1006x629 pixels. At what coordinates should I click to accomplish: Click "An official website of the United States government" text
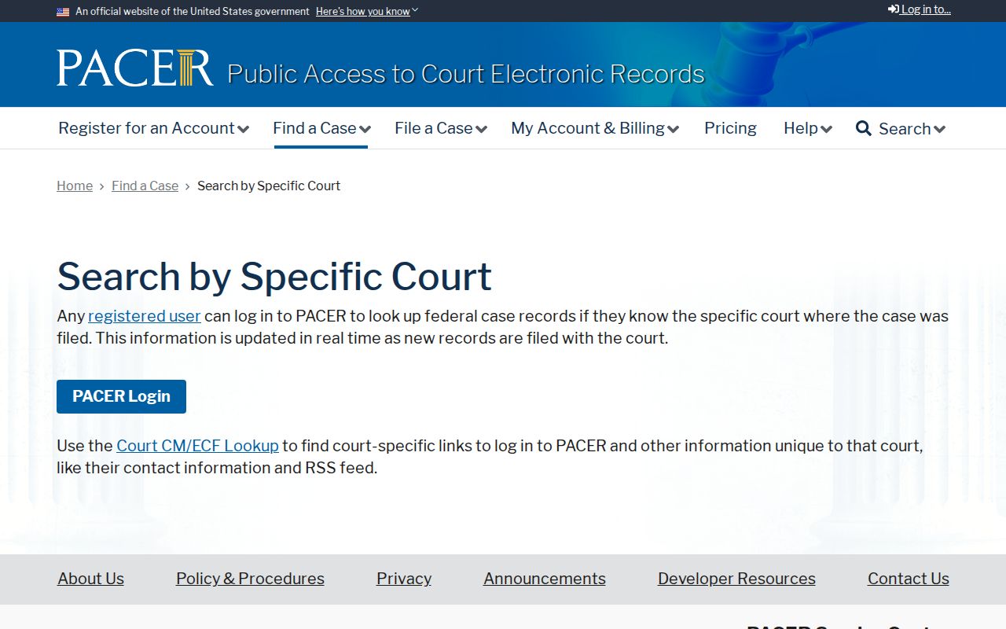(193, 12)
